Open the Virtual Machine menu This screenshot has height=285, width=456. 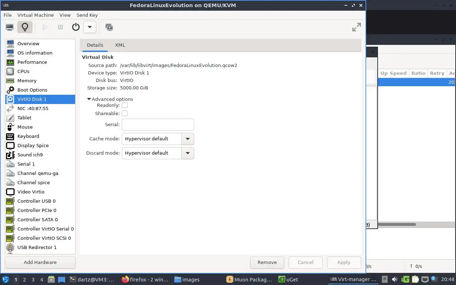pyautogui.click(x=36, y=15)
